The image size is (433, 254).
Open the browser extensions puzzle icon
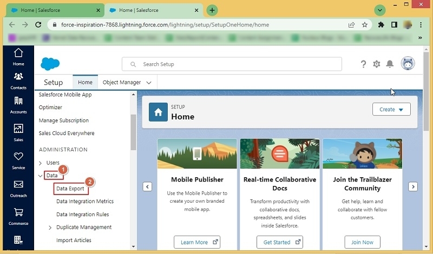tap(381, 25)
